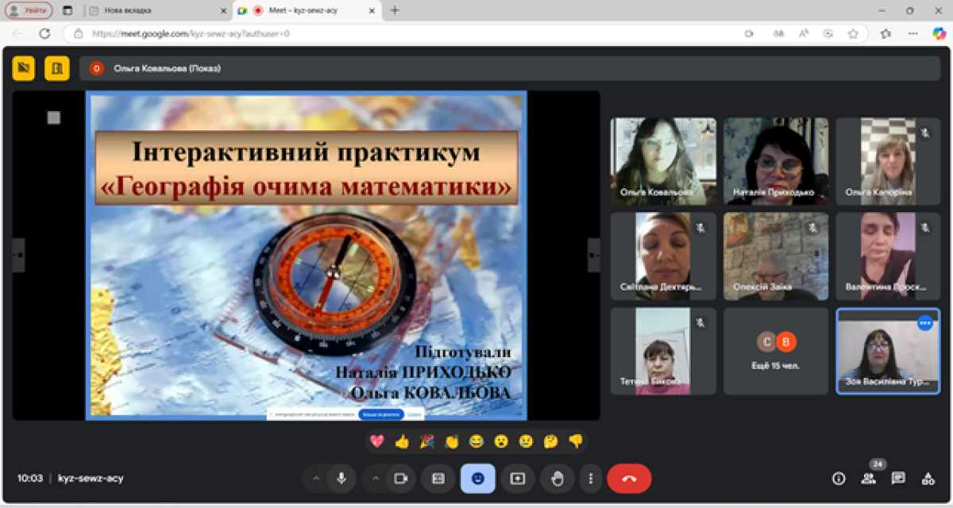Expand the camera video settings arrow

tap(376, 479)
